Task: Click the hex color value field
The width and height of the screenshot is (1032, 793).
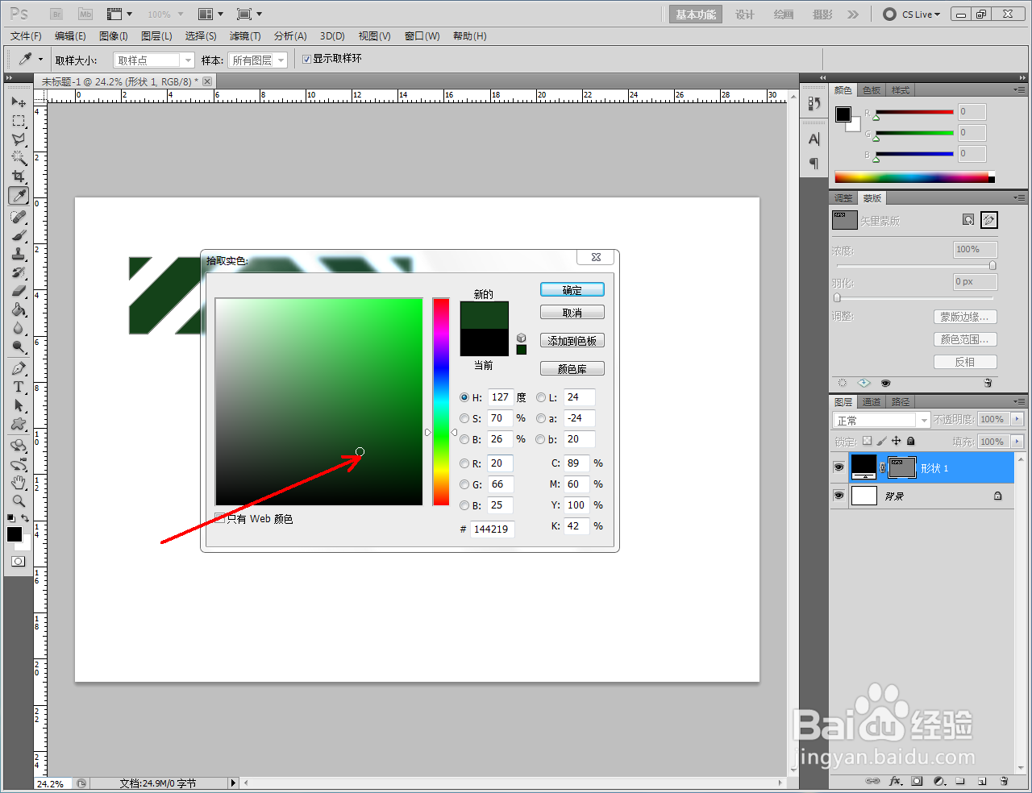Action: click(x=492, y=529)
